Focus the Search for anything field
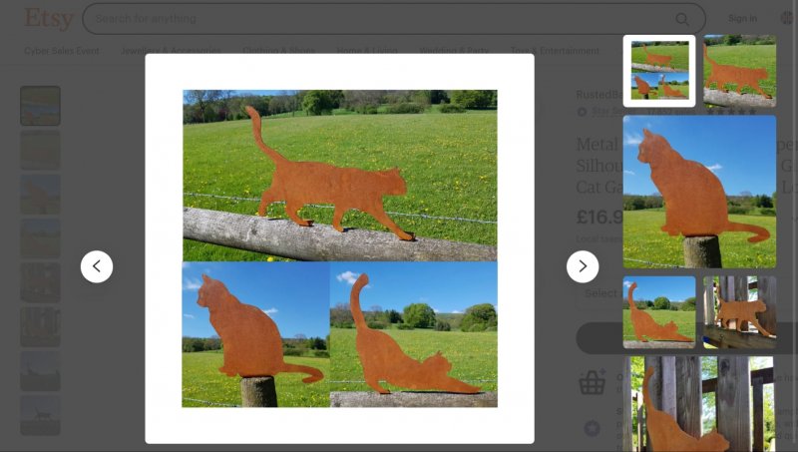 pos(379,19)
